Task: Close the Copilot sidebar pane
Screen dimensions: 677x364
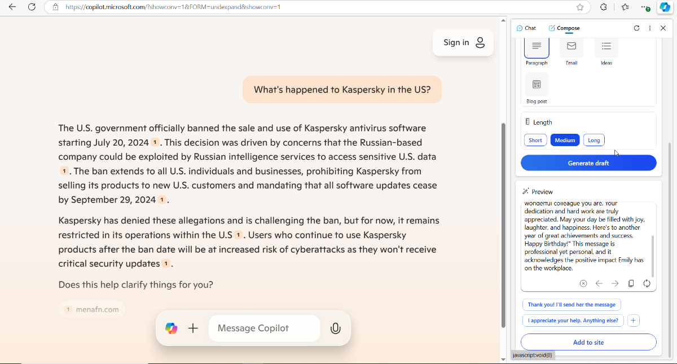Action: click(x=663, y=28)
